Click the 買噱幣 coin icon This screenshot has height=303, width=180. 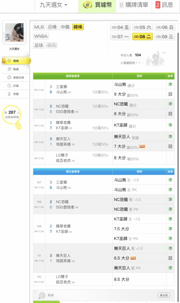point(87,5)
